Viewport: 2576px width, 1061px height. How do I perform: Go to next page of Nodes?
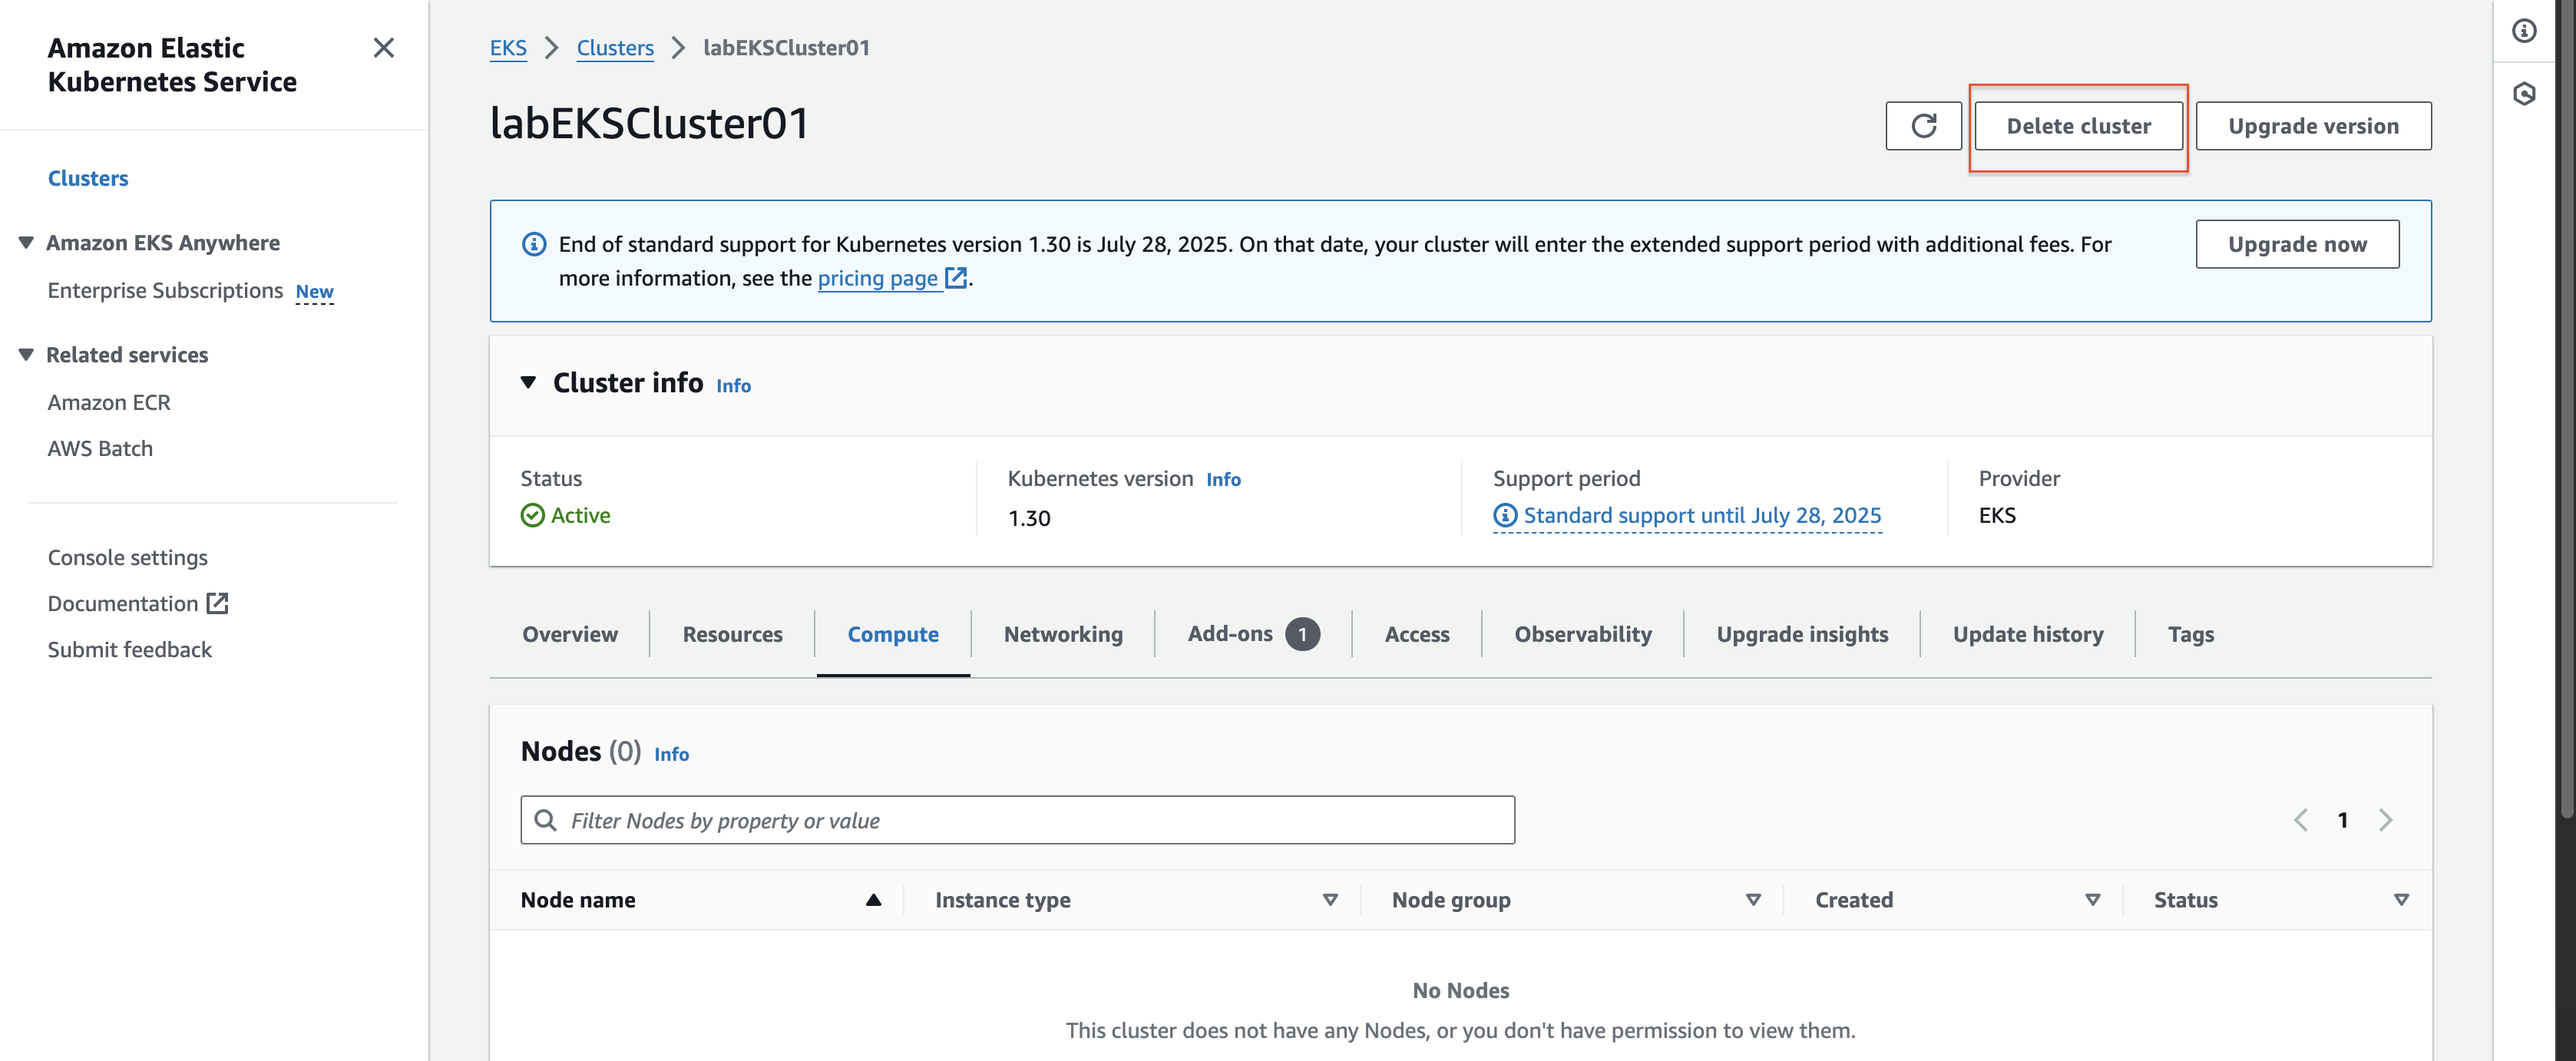tap(2386, 820)
